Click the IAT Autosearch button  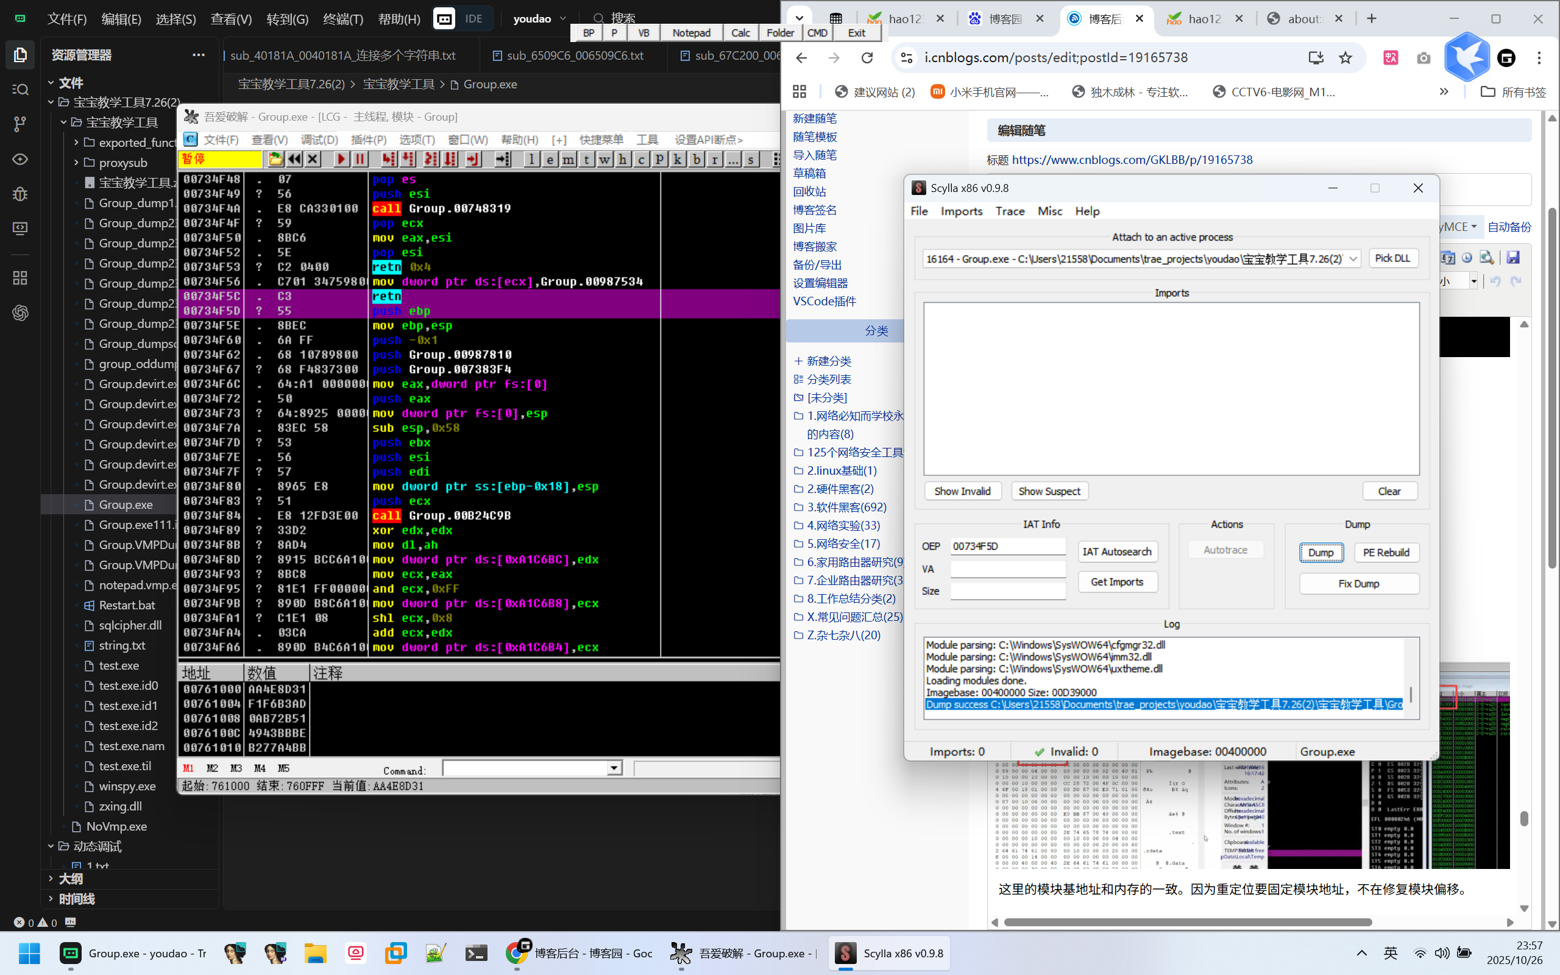pos(1116,552)
